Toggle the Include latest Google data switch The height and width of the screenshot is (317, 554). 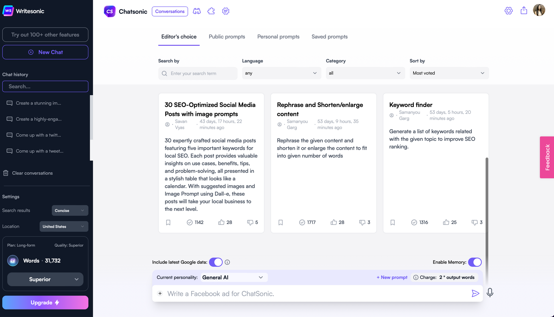216,262
